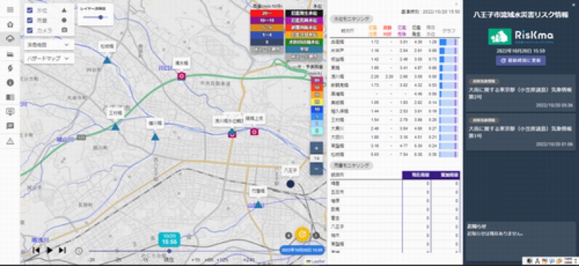The height and width of the screenshot is (266, 579).
Task: Open the Leaflet attribution link
Action: 316,261
